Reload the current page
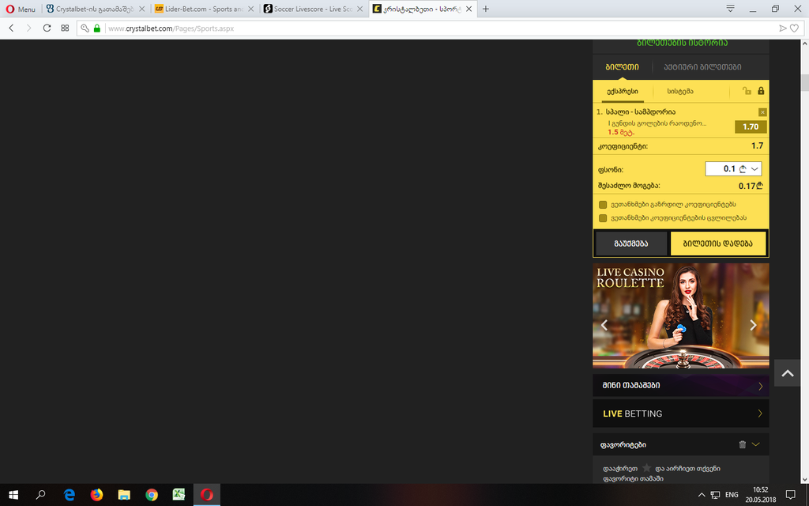The height and width of the screenshot is (506, 809). click(x=47, y=28)
